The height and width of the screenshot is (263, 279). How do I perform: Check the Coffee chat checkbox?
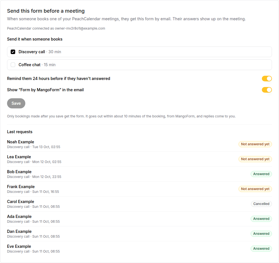tap(13, 65)
